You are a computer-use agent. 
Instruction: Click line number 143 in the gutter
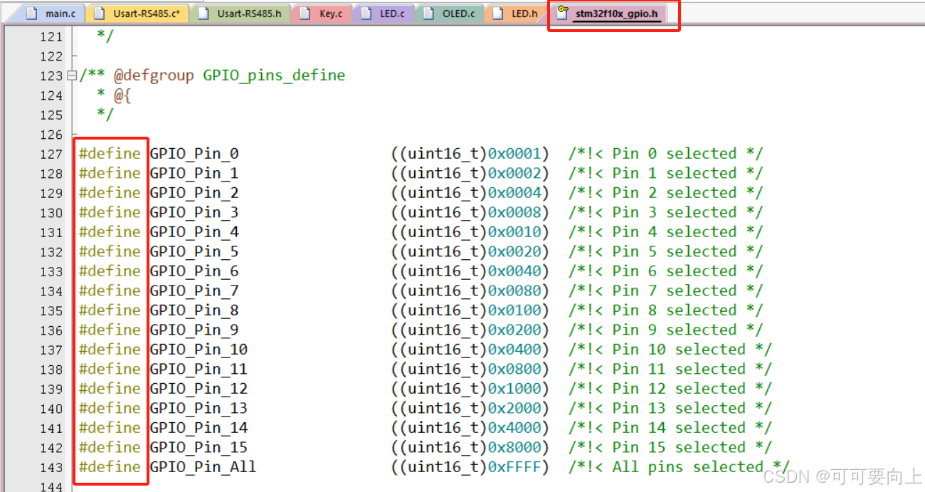pyautogui.click(x=51, y=468)
